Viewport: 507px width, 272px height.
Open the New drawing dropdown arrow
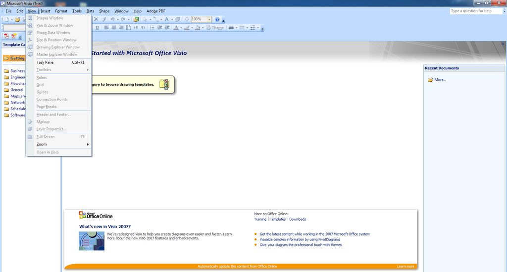pos(12,19)
